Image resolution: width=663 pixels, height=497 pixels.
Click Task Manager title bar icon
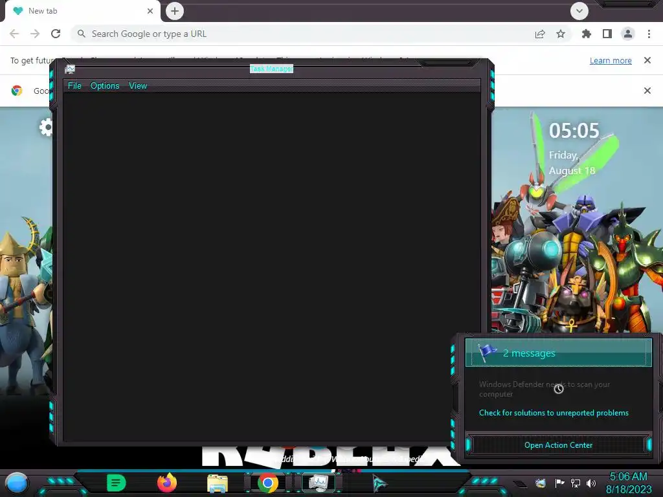pyautogui.click(x=70, y=69)
